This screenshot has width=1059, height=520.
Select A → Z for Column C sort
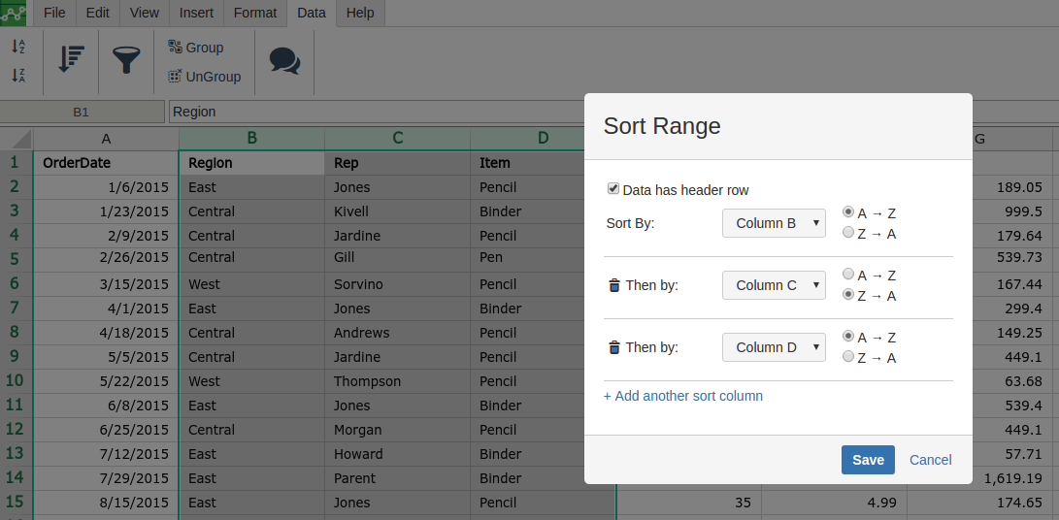tap(848, 275)
